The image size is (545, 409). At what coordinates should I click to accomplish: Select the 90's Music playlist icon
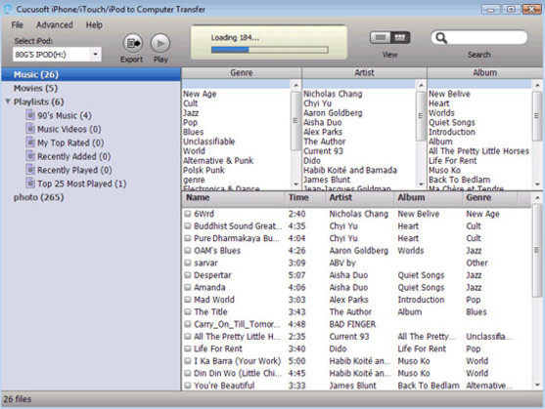[30, 115]
